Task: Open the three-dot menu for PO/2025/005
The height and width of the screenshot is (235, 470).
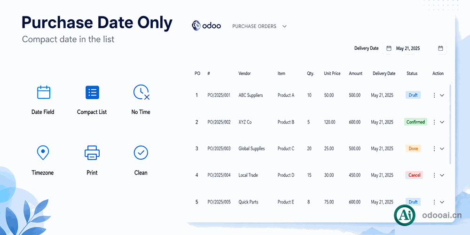Action: pos(434,202)
